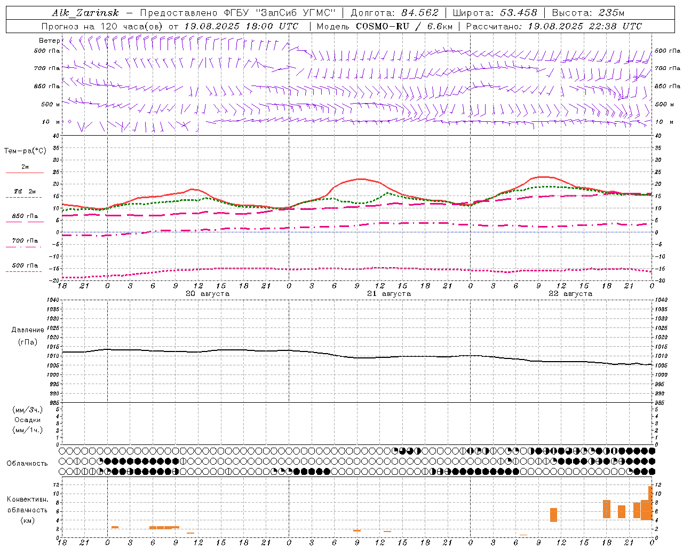Click the (гПа) unit under Давление
Viewport: 683px width, 547px height.
[28, 342]
